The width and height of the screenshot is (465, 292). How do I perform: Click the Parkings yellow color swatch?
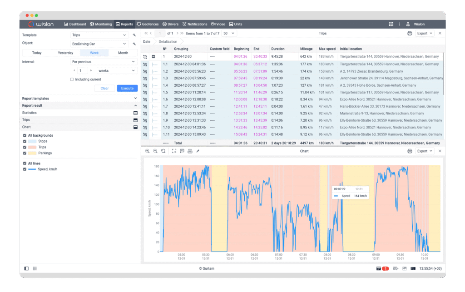(x=33, y=153)
